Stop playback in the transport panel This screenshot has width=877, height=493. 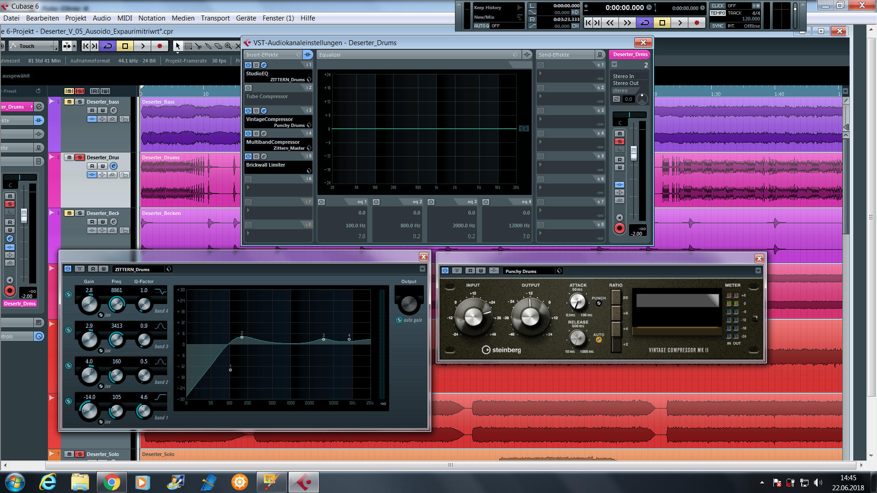pyautogui.click(x=662, y=22)
